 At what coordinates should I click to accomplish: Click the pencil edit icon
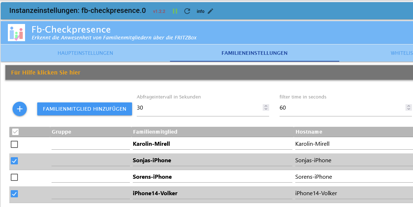click(x=210, y=11)
